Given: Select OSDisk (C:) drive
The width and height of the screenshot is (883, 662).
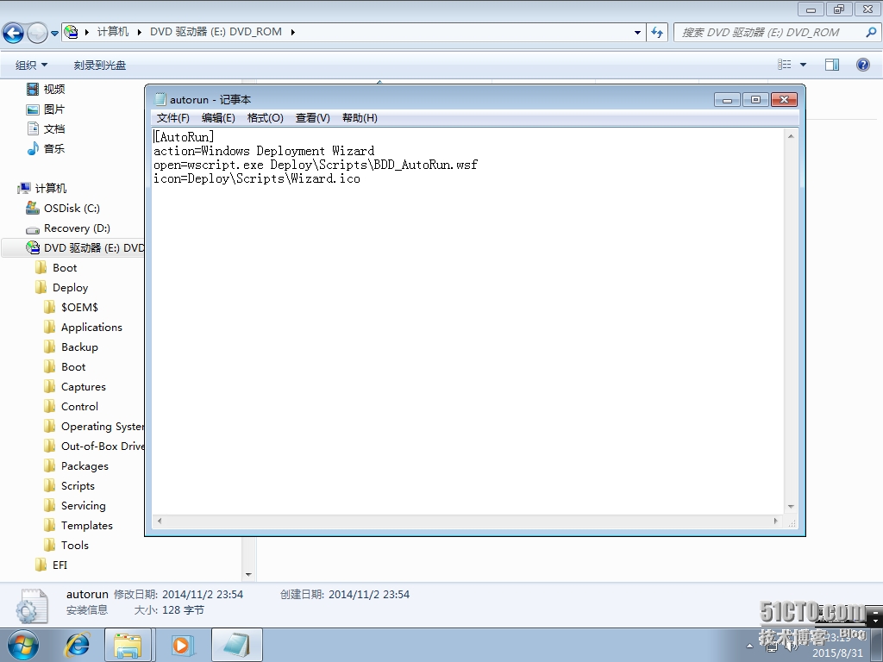Looking at the screenshot, I should pyautogui.click(x=62, y=209).
